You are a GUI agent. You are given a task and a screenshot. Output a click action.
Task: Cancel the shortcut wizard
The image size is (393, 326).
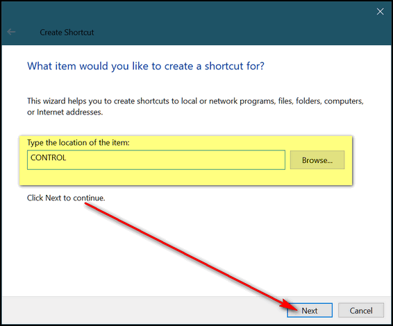click(361, 311)
